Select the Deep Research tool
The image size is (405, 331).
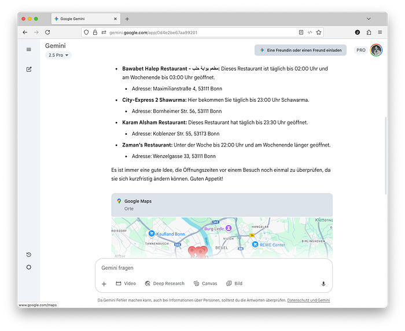pos(165,284)
